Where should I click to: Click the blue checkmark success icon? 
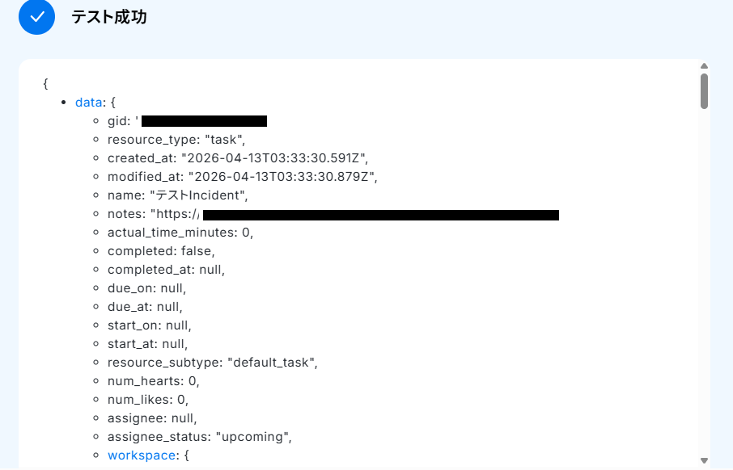coord(36,17)
